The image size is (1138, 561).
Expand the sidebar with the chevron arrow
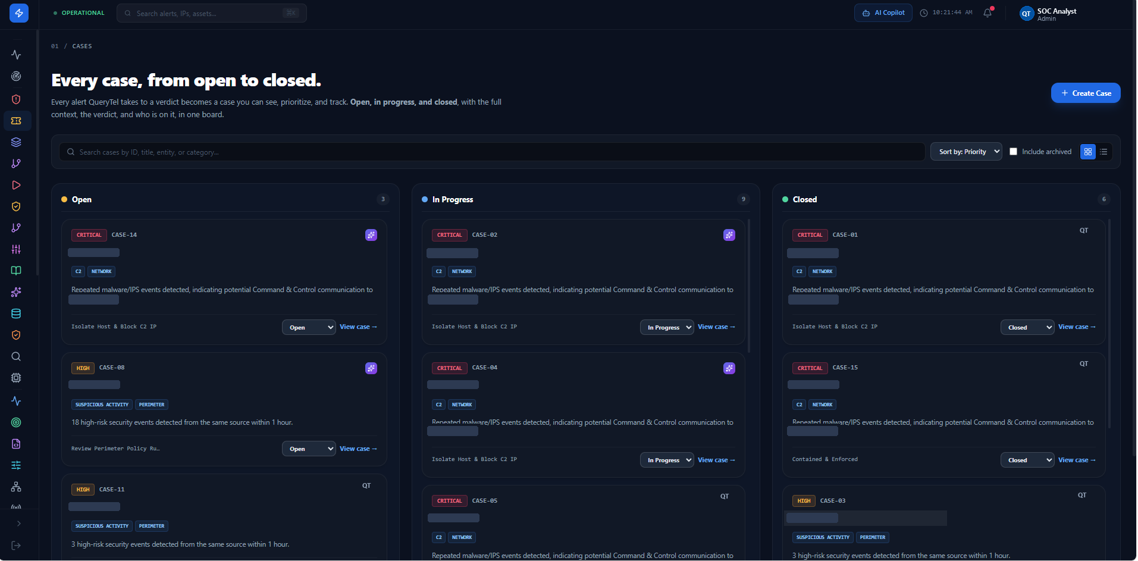click(19, 524)
